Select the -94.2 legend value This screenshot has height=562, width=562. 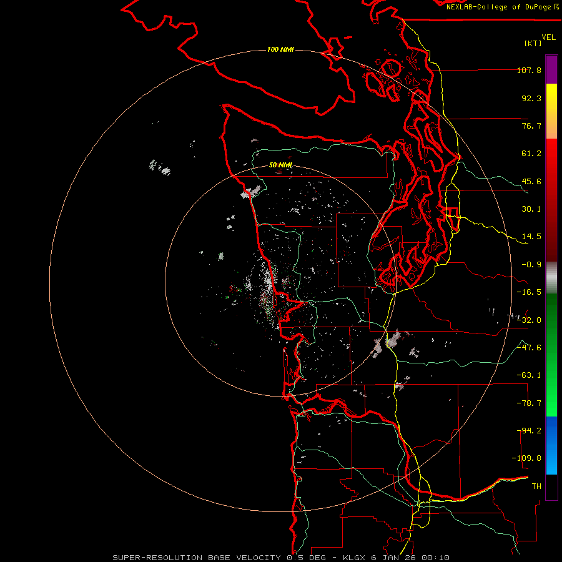tap(529, 431)
